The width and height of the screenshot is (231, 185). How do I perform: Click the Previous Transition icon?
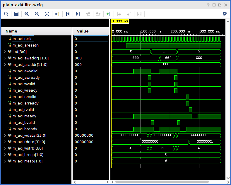88,14
